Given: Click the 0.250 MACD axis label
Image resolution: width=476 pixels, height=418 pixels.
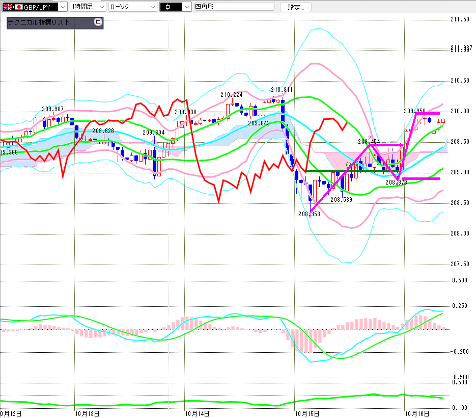Looking at the screenshot, I should pyautogui.click(x=460, y=306).
